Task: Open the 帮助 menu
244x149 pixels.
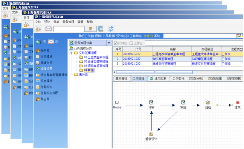Action: 90,22
